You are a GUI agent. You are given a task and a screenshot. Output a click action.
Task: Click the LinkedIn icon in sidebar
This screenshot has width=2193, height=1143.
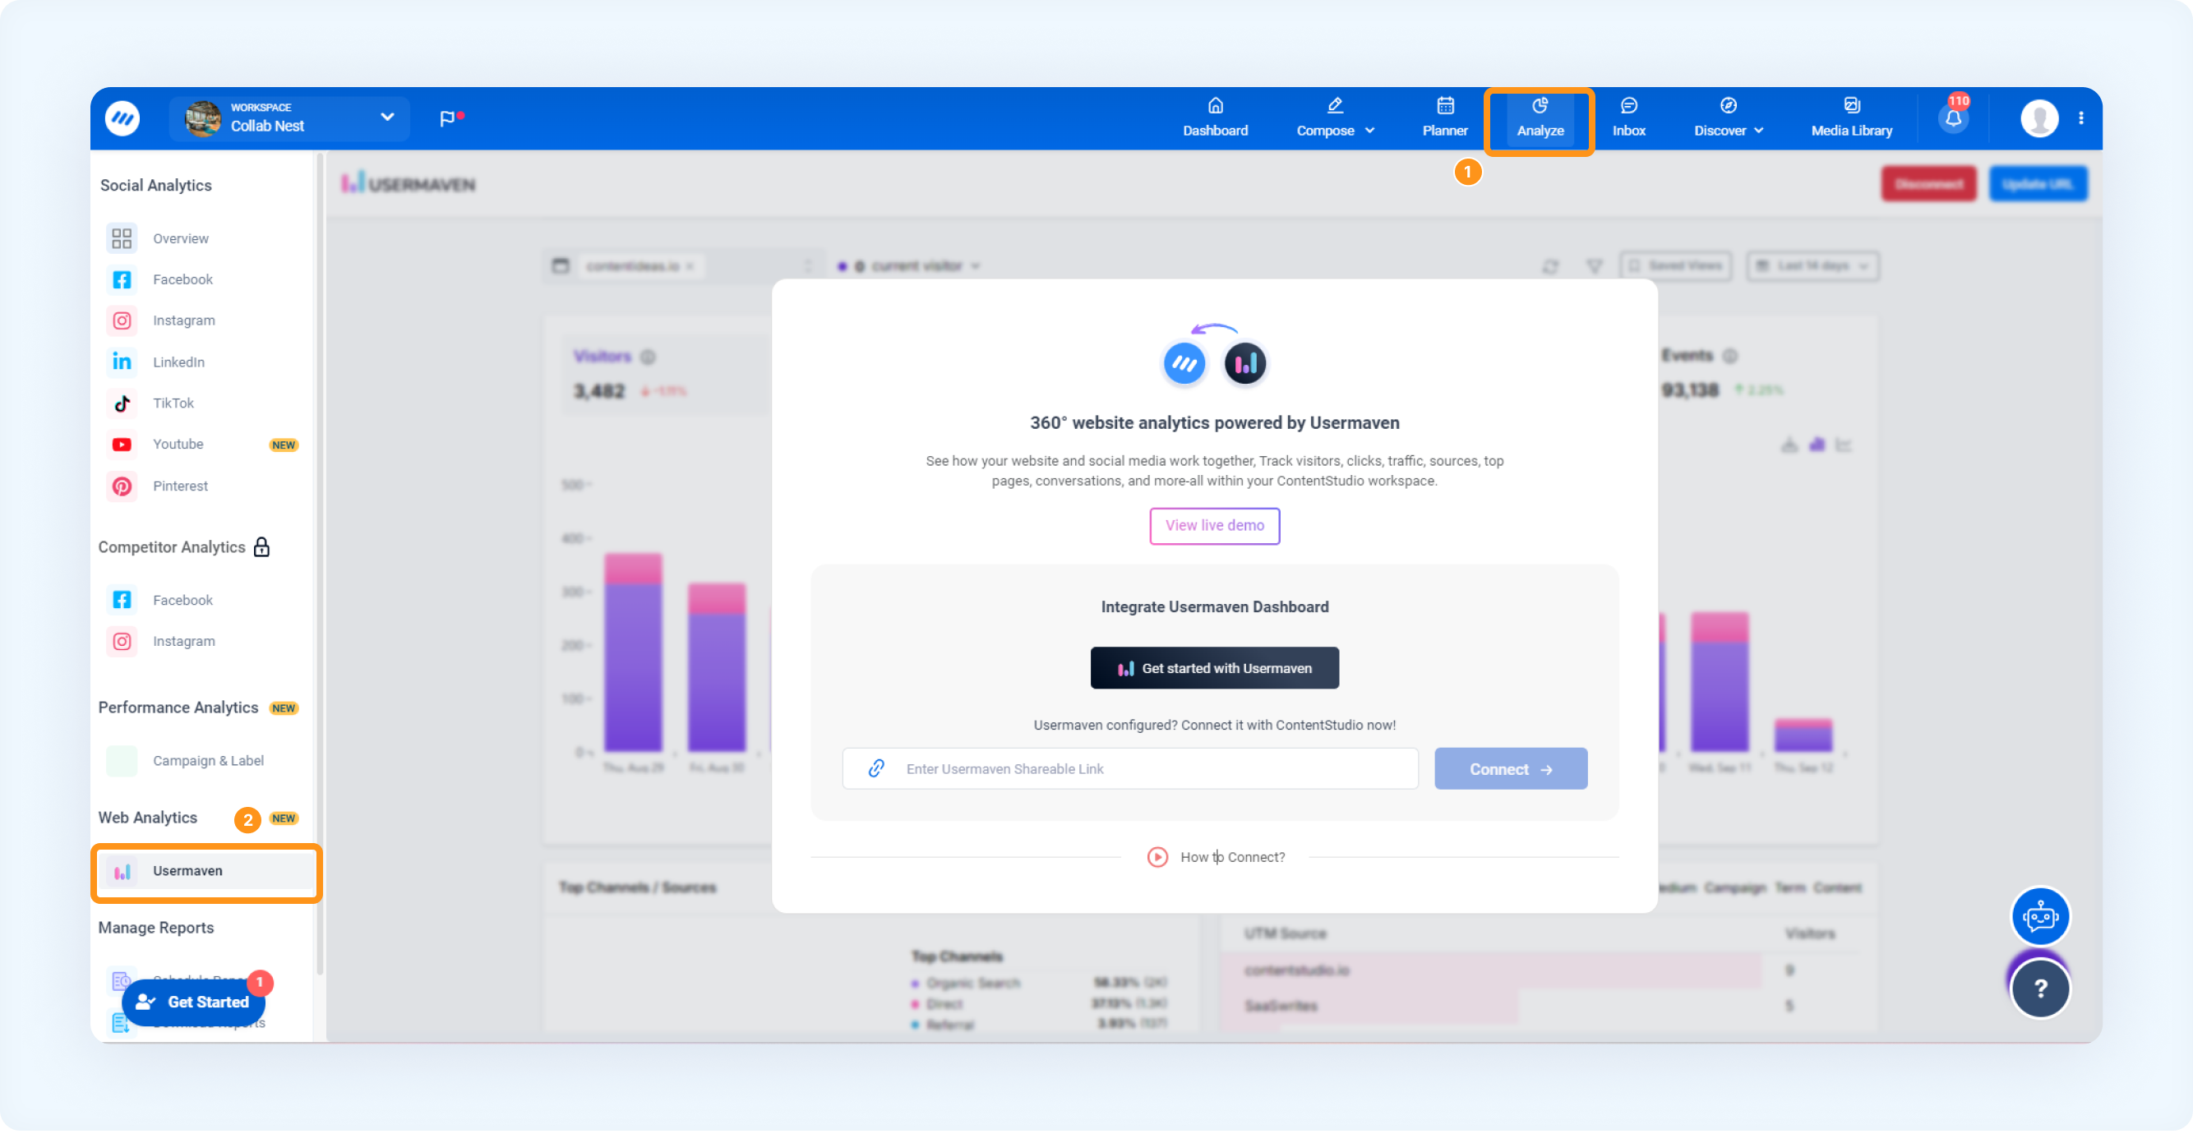(x=122, y=362)
